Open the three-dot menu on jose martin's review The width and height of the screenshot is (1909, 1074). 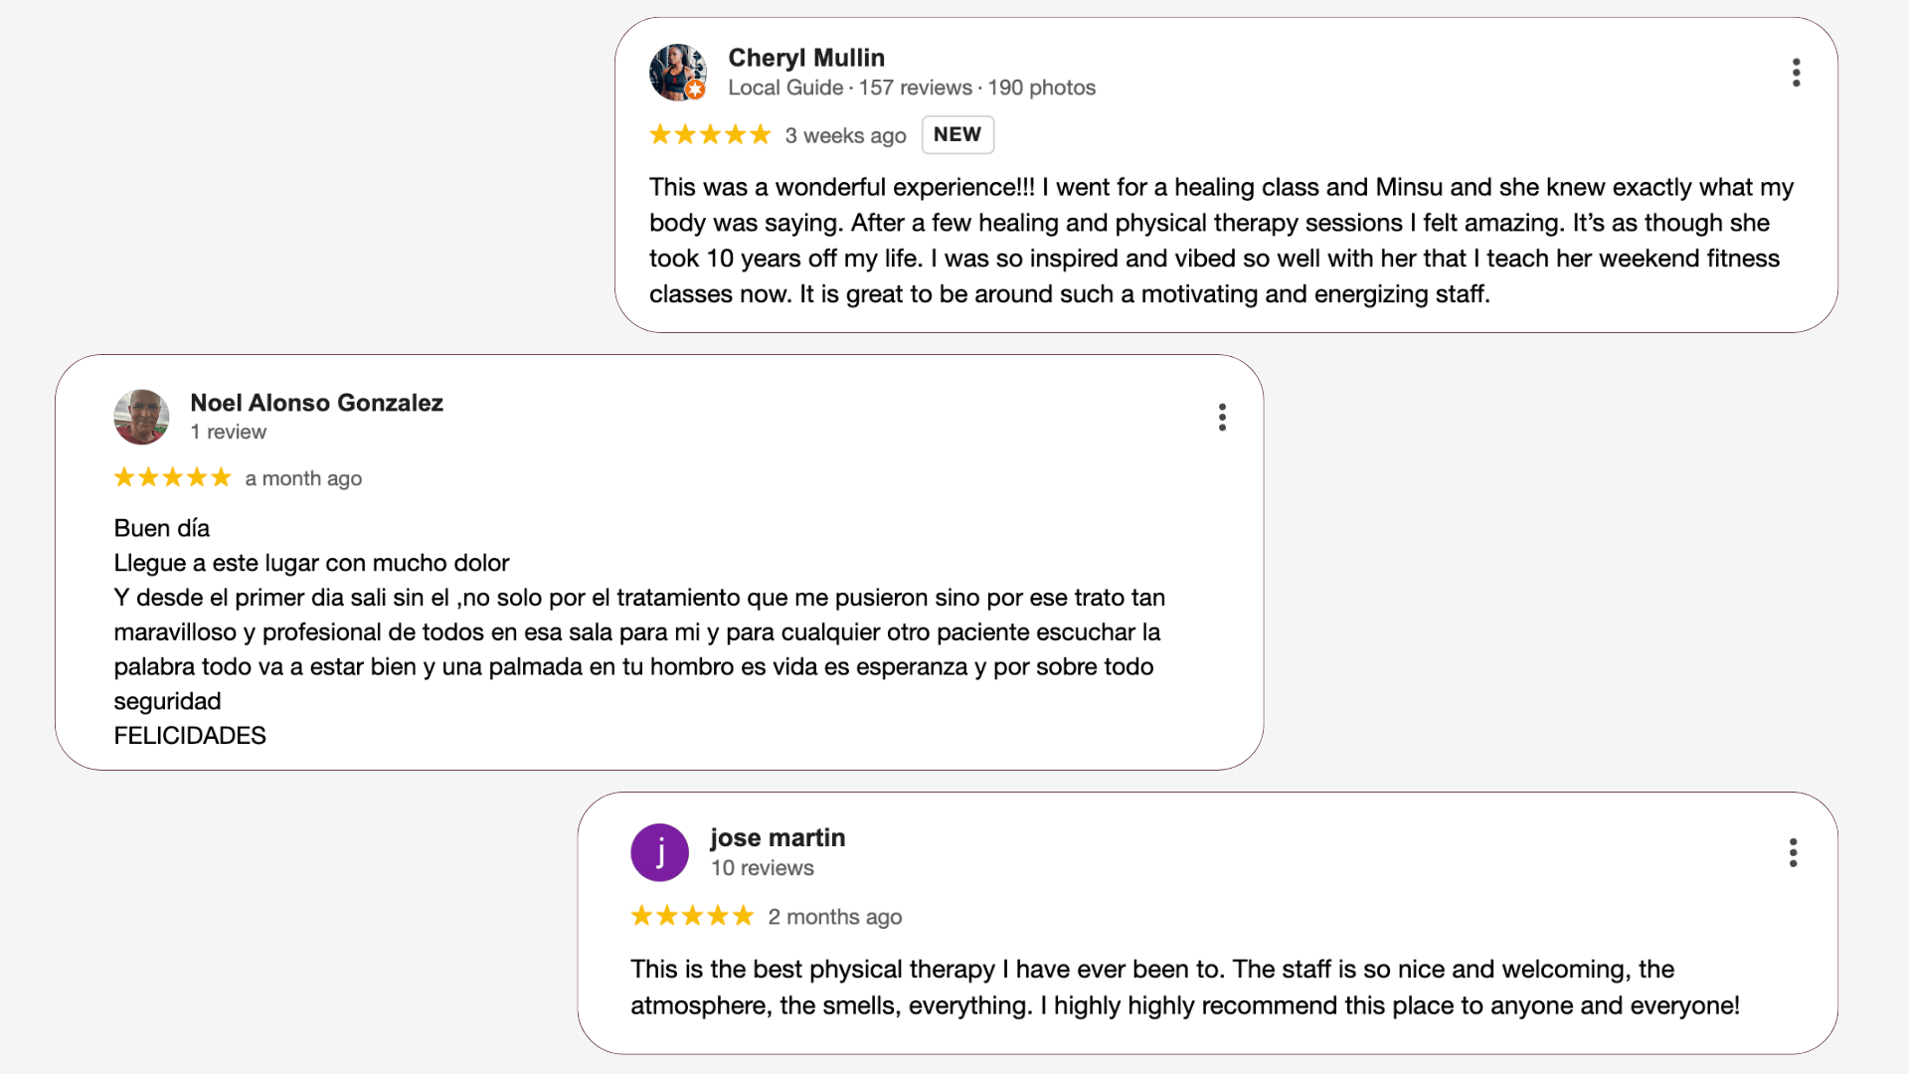(x=1793, y=852)
